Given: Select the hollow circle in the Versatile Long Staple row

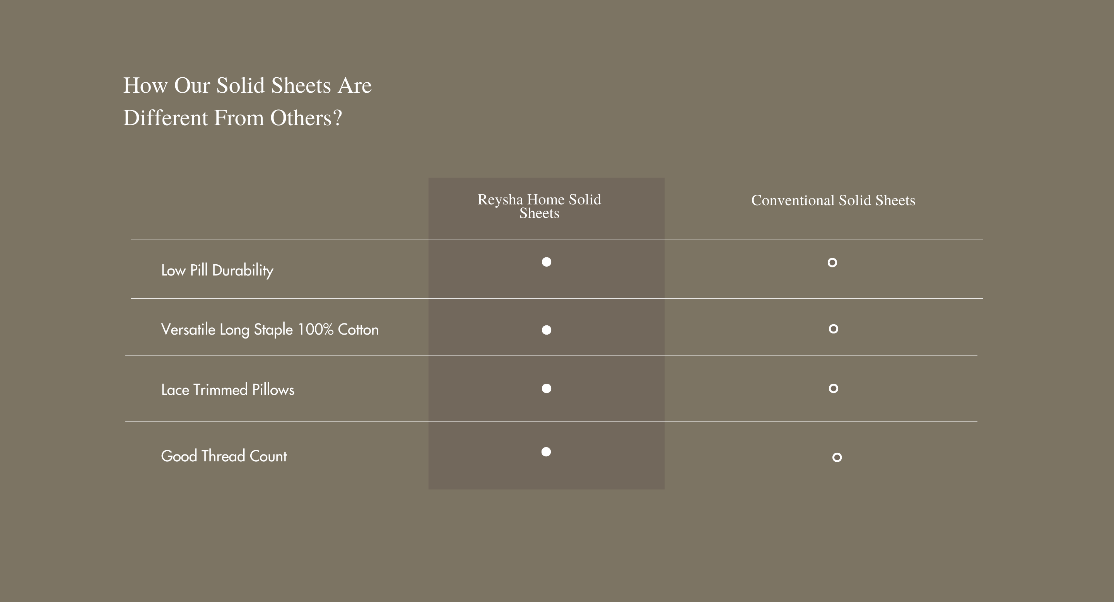Looking at the screenshot, I should [x=833, y=329].
